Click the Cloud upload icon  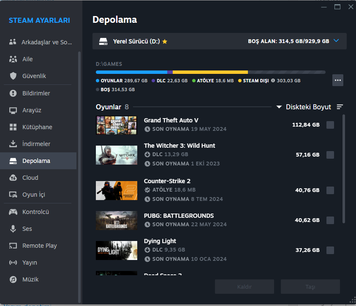click(13, 178)
